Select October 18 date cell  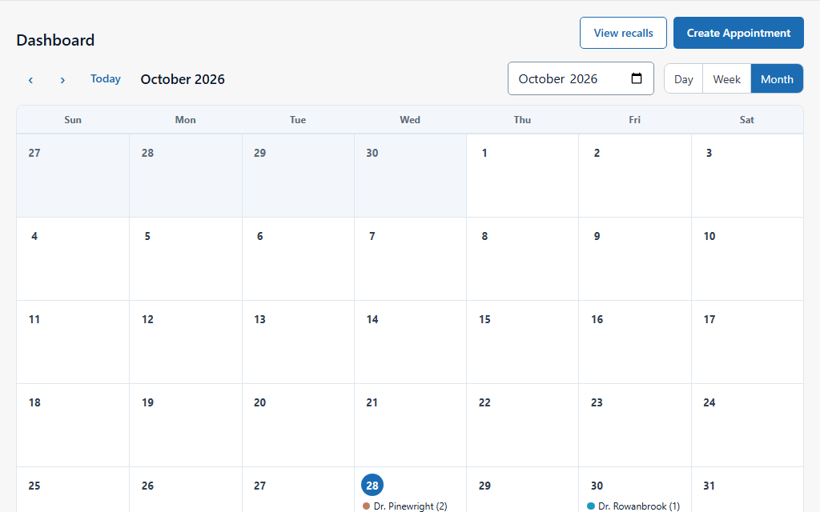click(73, 425)
